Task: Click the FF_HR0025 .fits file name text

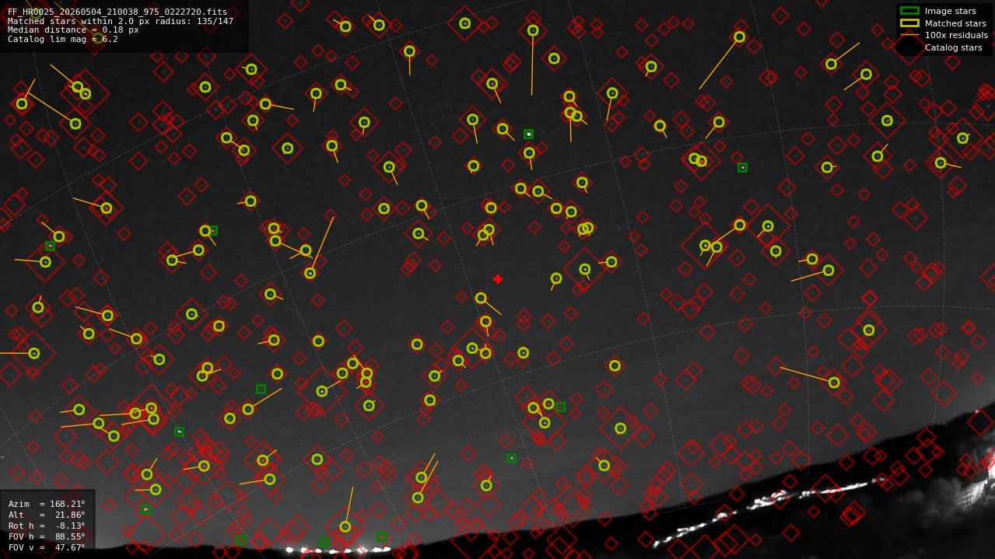Action: click(x=117, y=12)
